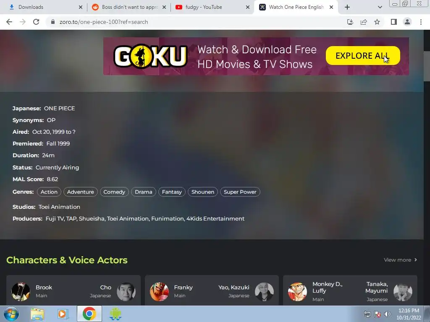Open volume speaker tray icon
The height and width of the screenshot is (322, 430).
coord(388,314)
